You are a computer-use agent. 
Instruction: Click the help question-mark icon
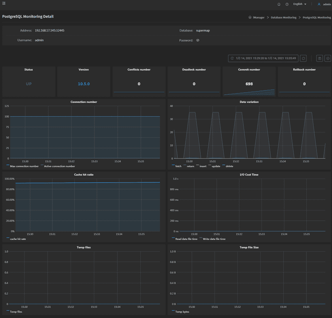(287, 4)
